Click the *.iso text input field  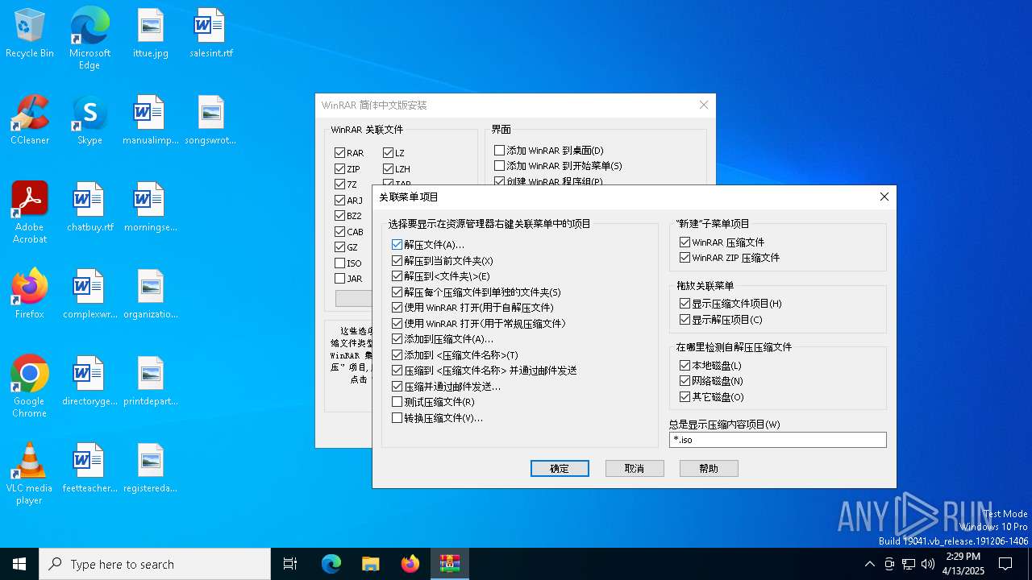(777, 440)
